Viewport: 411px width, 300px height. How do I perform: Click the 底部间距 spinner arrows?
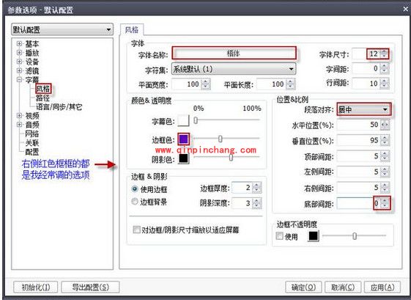(x=385, y=203)
